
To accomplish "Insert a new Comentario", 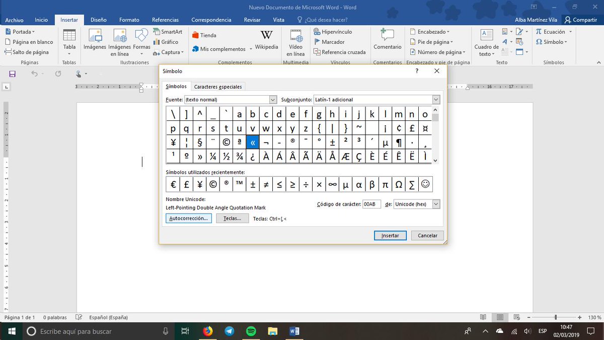I will coord(387,42).
